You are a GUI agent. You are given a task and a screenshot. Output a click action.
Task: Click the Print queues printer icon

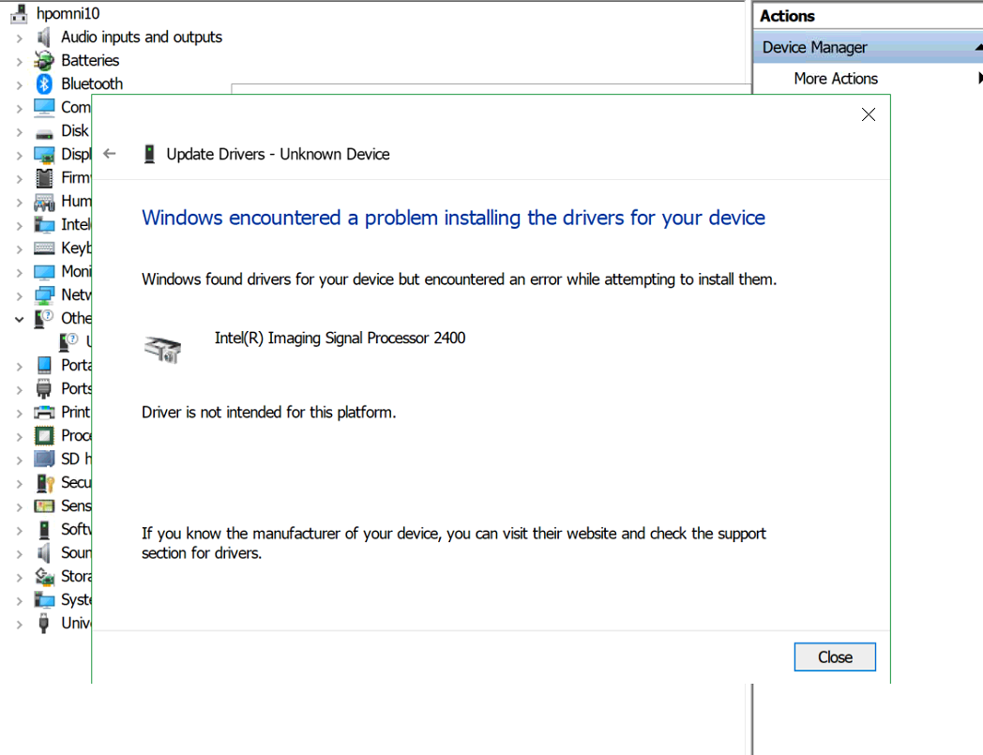pyautogui.click(x=43, y=412)
